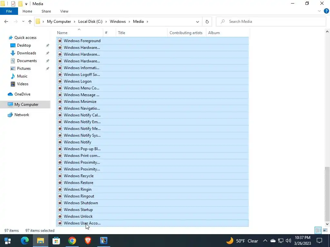
Task: Click the Media breadcrumb segment
Action: coord(138,22)
